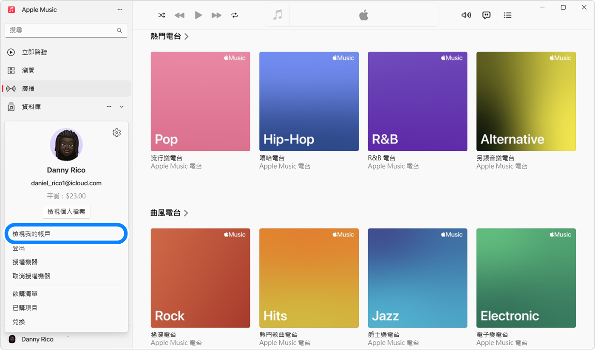595x350 pixels.
Task: Select 檢視我的帳戶 menu item
Action: pyautogui.click(x=66, y=234)
